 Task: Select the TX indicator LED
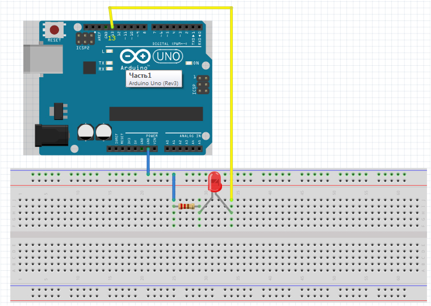point(110,63)
